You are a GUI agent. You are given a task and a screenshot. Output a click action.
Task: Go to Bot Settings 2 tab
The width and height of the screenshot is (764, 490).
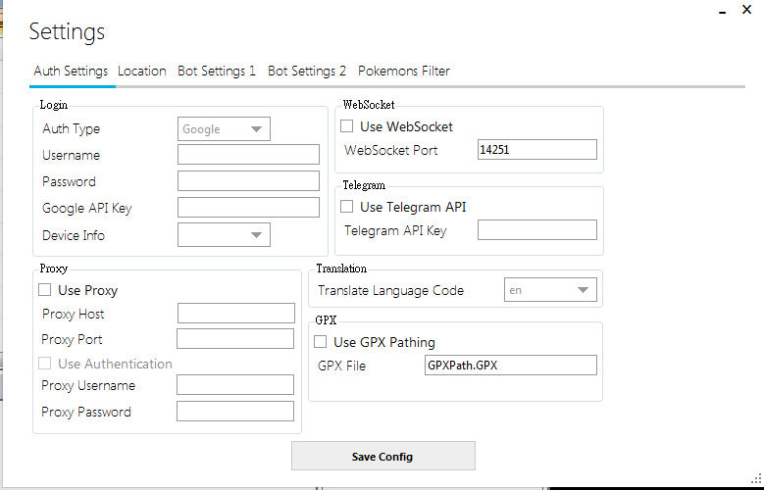307,71
